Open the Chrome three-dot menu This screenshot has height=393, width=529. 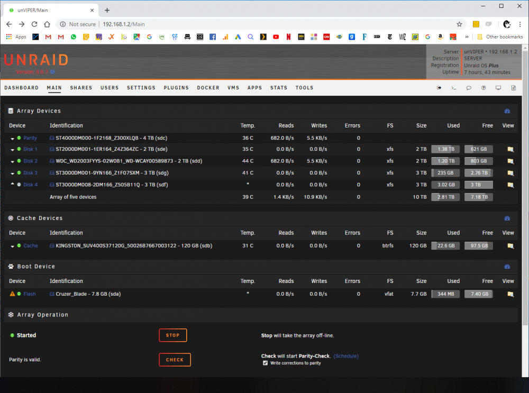520,24
